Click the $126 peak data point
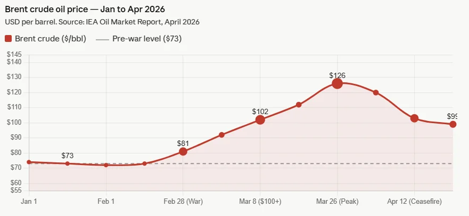 pos(337,83)
